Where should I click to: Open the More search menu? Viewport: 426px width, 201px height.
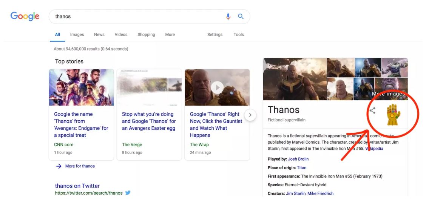[170, 34]
